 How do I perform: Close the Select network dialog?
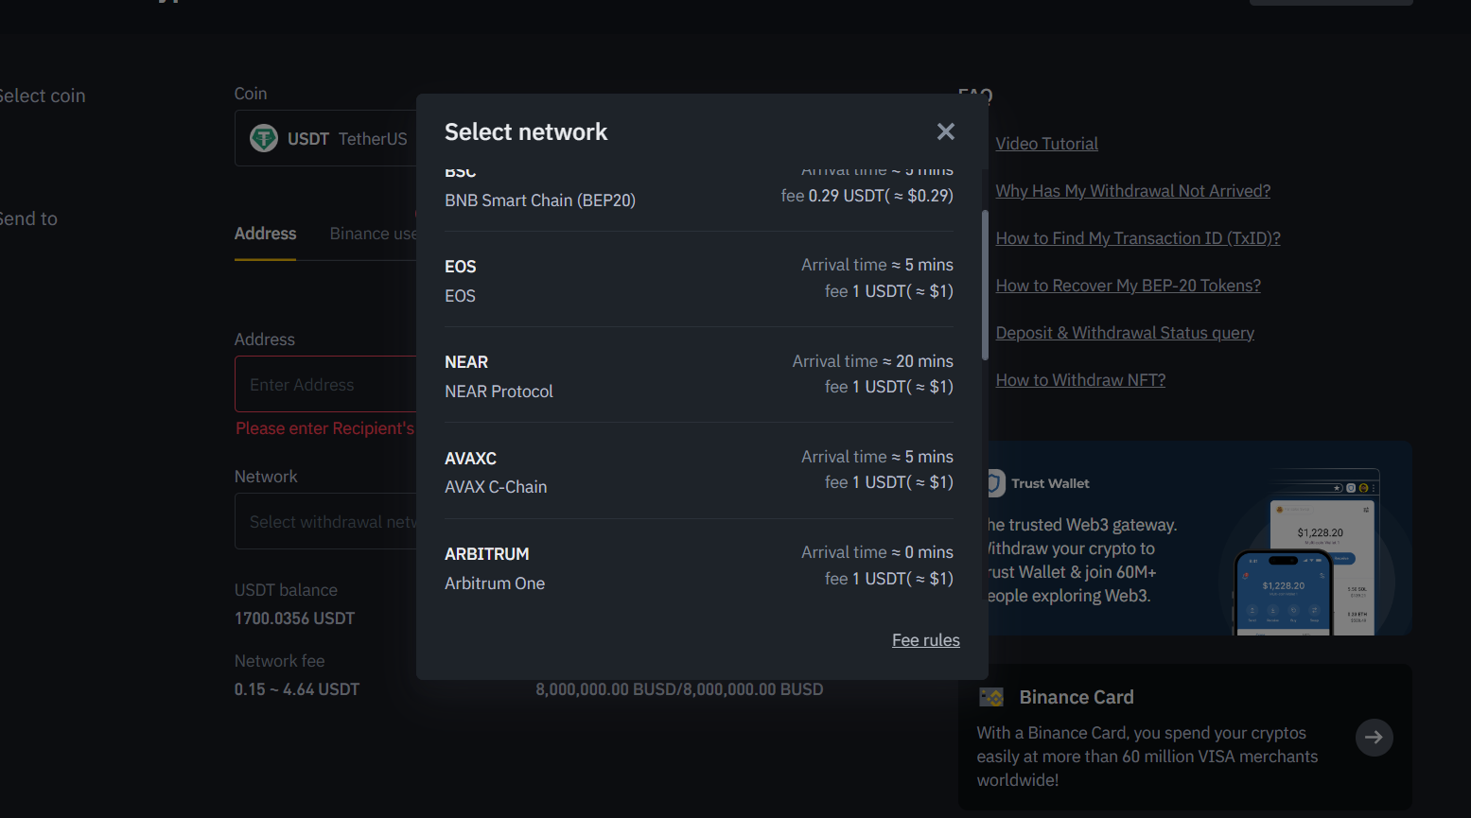tap(945, 131)
